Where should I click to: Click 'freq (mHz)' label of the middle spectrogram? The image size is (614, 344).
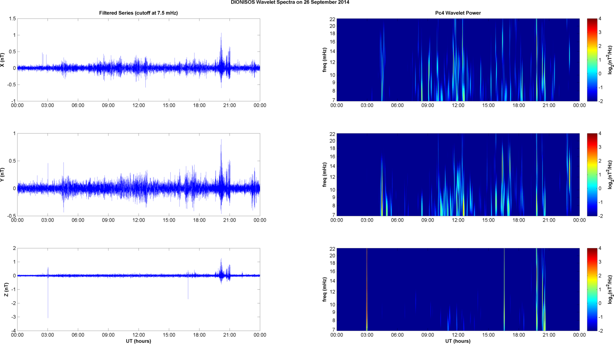click(x=325, y=175)
